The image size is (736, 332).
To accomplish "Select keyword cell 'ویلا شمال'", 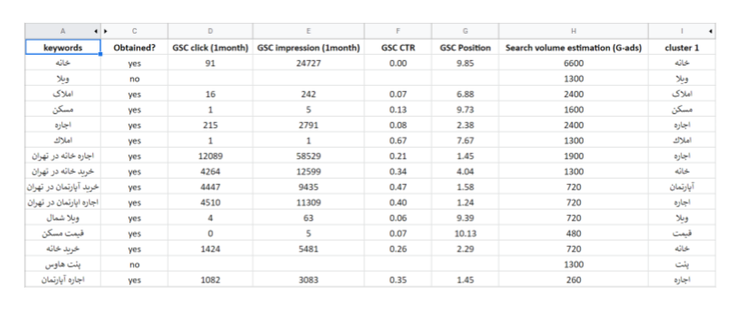I will click(x=62, y=218).
